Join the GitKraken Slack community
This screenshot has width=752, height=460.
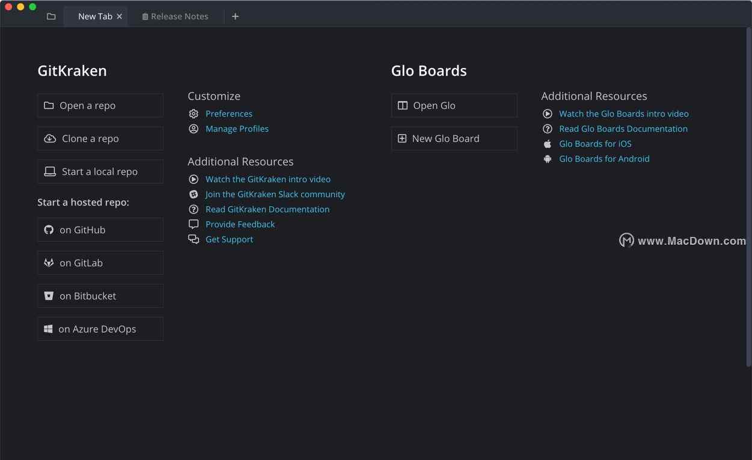pos(275,194)
